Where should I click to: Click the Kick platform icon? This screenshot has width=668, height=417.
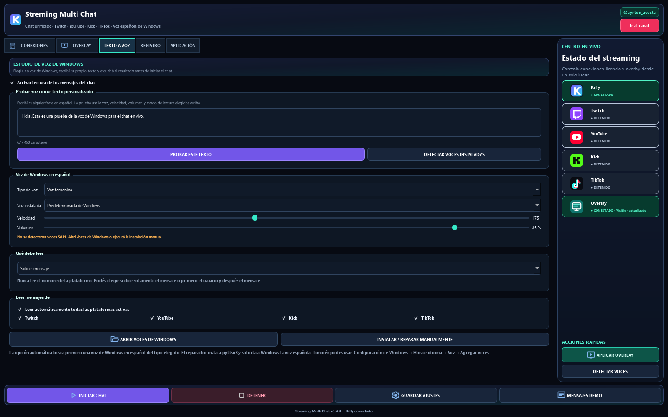click(x=577, y=160)
